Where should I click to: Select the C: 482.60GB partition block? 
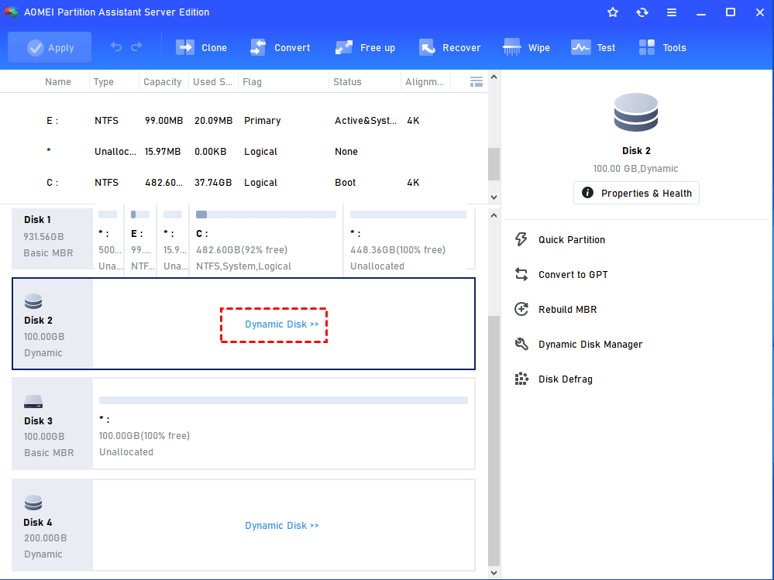(x=266, y=239)
